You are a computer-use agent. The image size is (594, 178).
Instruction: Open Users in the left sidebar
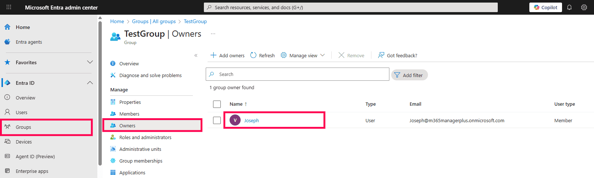pos(21,112)
